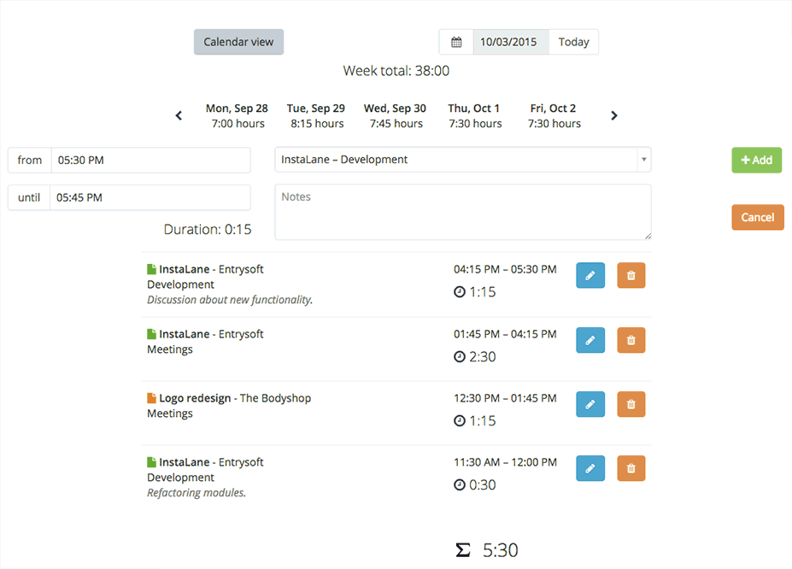Jump to Today
Image resolution: width=792 pixels, height=569 pixels.
tap(574, 42)
